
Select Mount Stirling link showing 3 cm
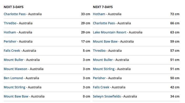click(14, 87)
